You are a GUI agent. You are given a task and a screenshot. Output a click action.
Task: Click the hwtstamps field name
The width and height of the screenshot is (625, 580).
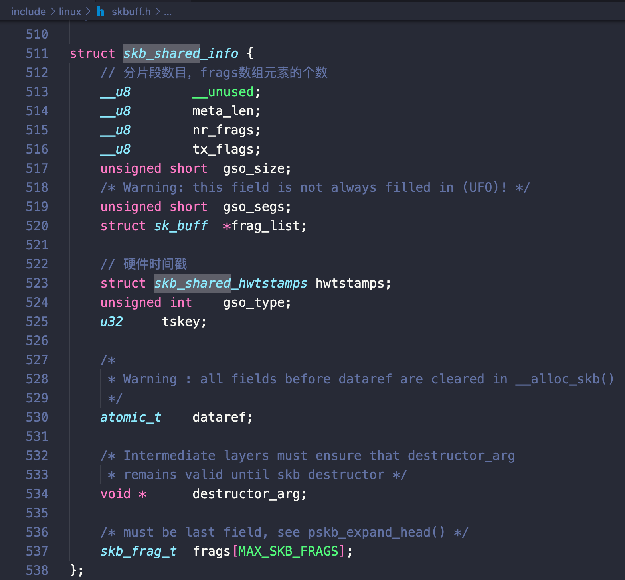pos(350,283)
